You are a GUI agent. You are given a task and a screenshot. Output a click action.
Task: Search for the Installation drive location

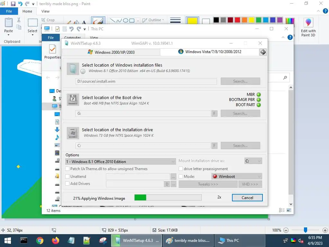pos(240,146)
